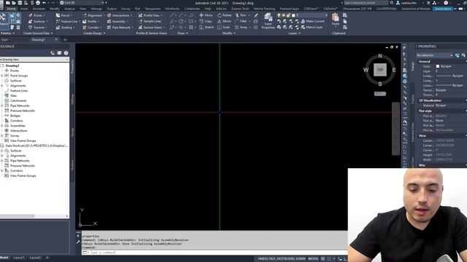Viewport: 467px width, 262px height.
Task: Open the No selection dropdown in Properties
Action: [434, 55]
